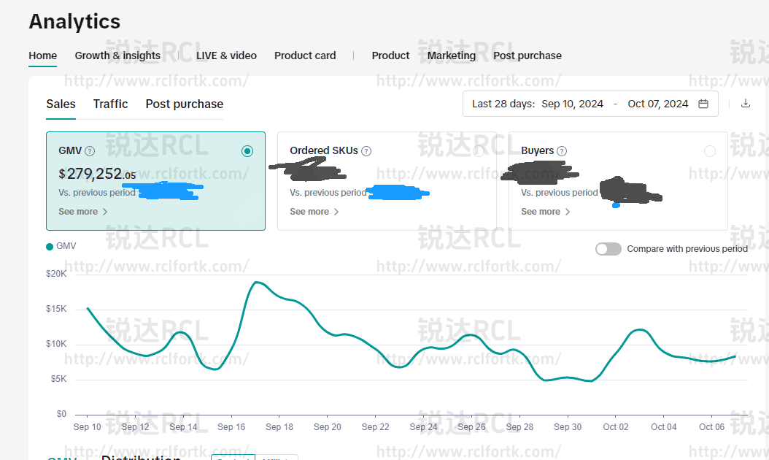Click the Sep 10 label on the chart axis
The image size is (769, 460).
click(x=87, y=426)
